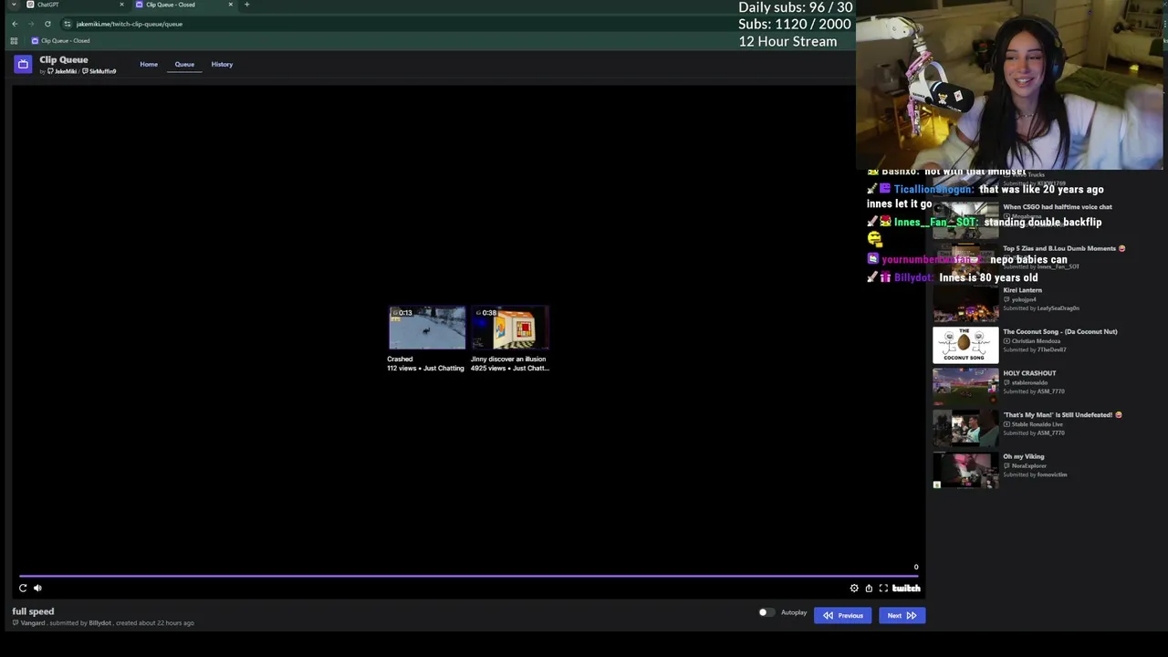
Task: Open player settings gear icon
Action: pos(854,589)
